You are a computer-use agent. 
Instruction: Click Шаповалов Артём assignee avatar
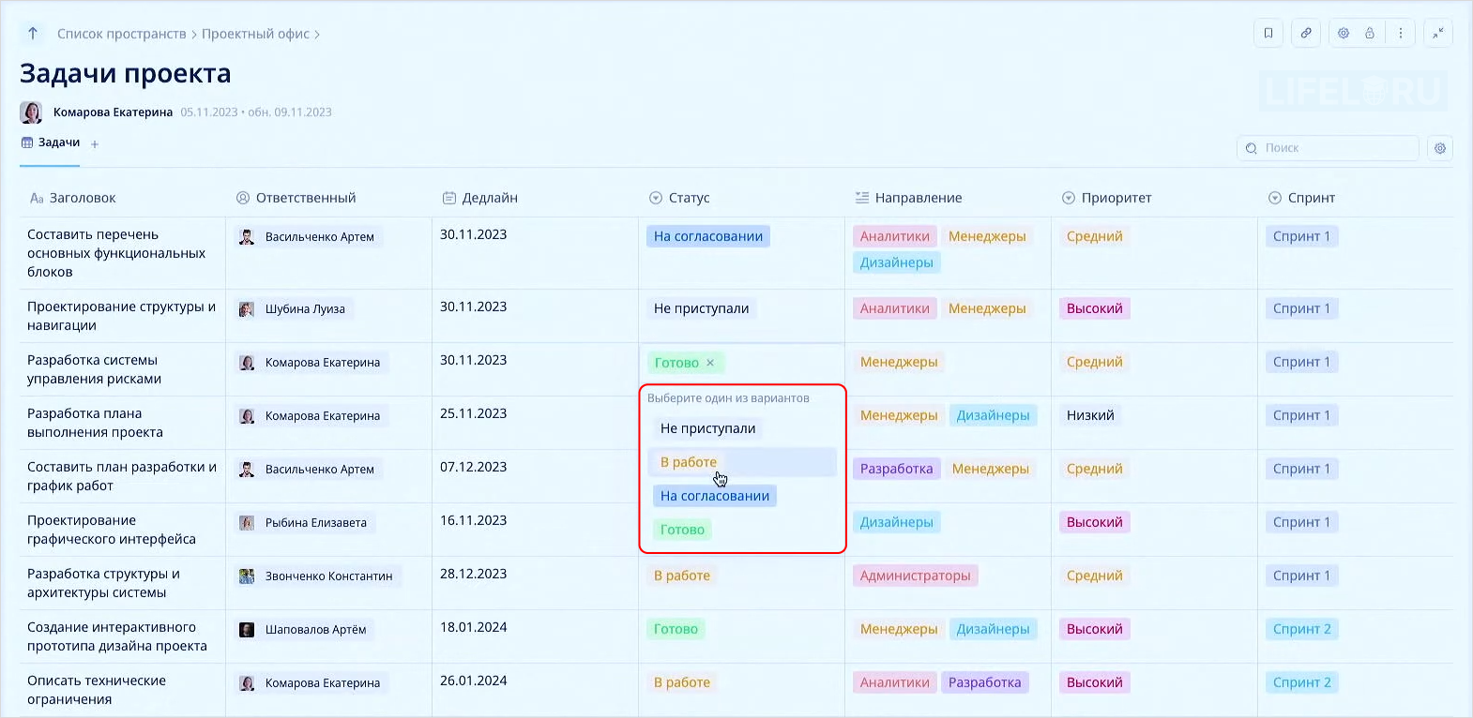[x=247, y=630]
